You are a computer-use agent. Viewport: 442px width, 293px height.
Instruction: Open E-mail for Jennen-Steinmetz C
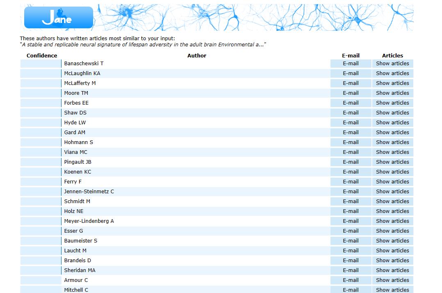pos(351,192)
